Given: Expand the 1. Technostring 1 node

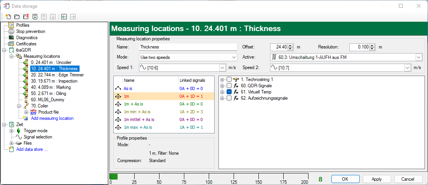Looking at the screenshot, I should click(x=222, y=80).
